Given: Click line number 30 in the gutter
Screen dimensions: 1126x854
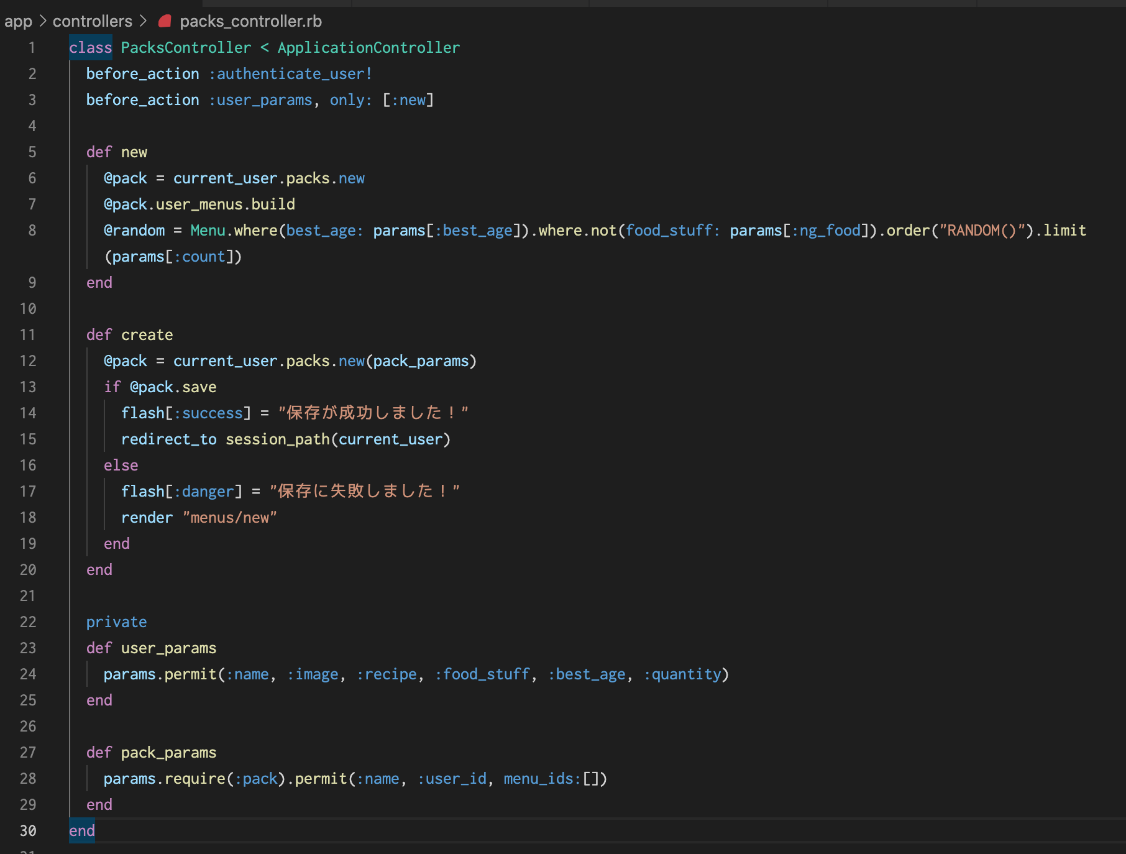Looking at the screenshot, I should tap(28, 831).
